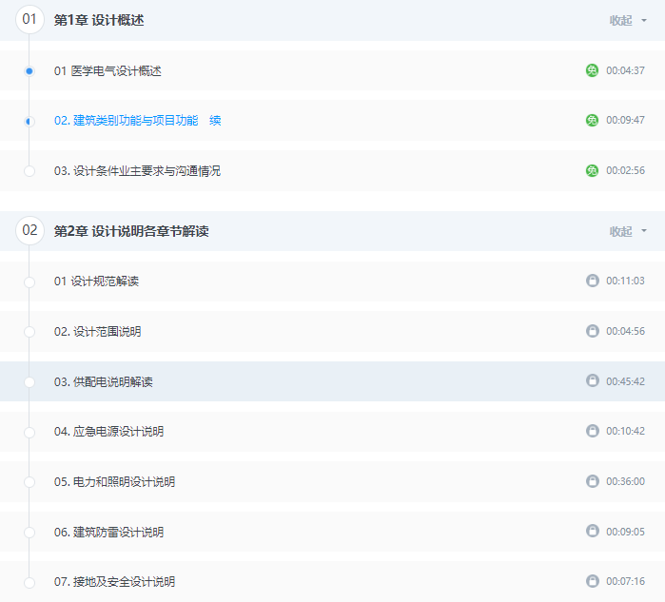Click the progress dot for 医学电气设计概述
The image size is (665, 602).
tap(29, 70)
